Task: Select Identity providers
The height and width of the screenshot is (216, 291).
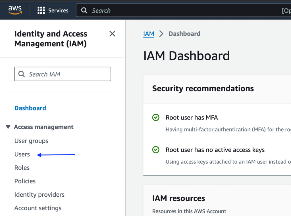Action: (x=39, y=195)
